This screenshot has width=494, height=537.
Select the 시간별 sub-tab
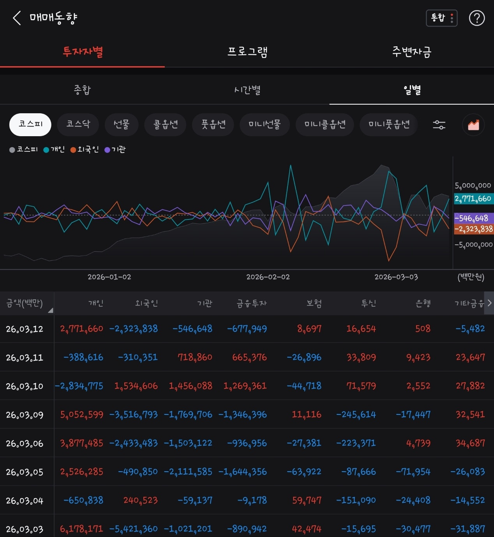click(x=247, y=90)
